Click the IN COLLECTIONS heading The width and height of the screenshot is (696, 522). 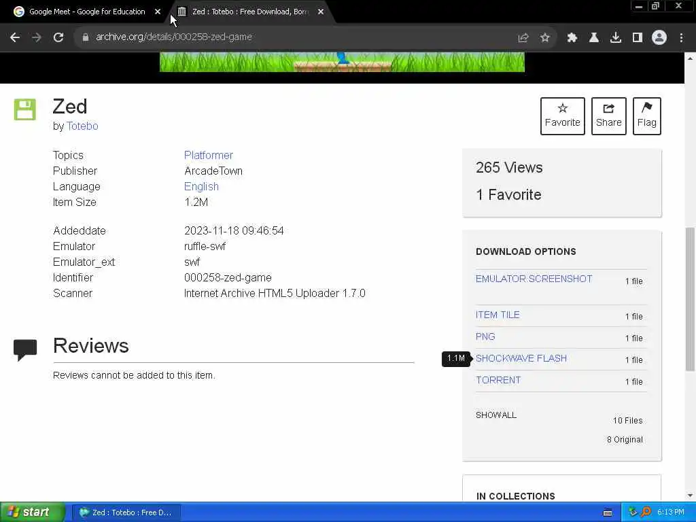click(x=515, y=496)
